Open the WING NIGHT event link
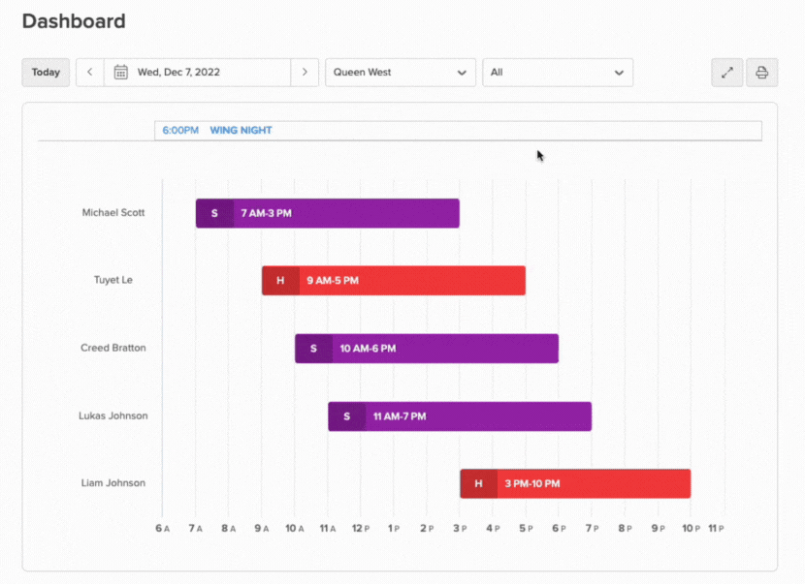805x584 pixels. 241,131
